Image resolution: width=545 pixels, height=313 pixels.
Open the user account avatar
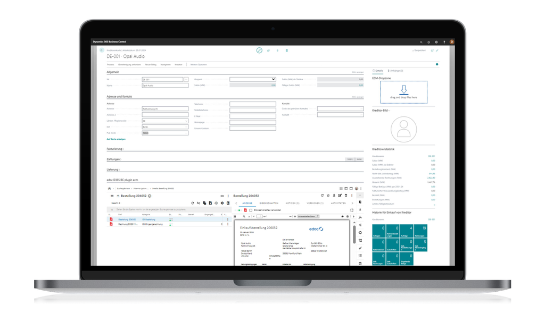[x=452, y=41]
